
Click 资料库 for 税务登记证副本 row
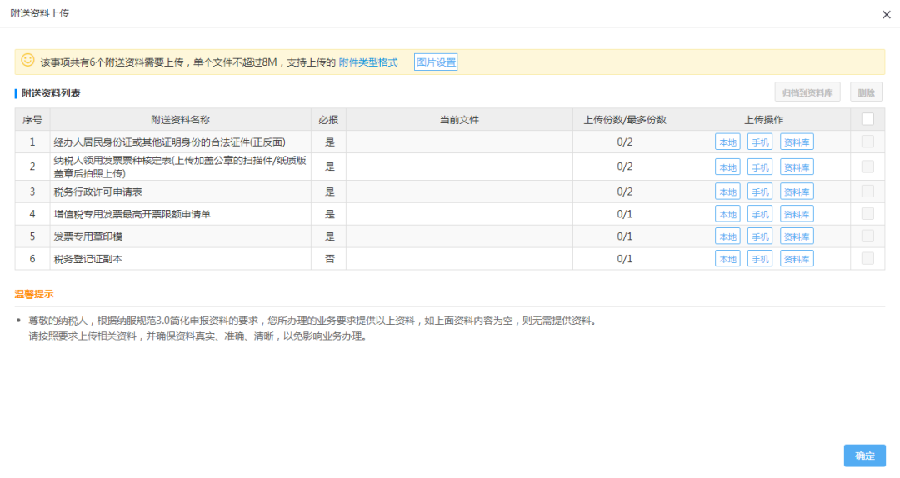click(797, 259)
